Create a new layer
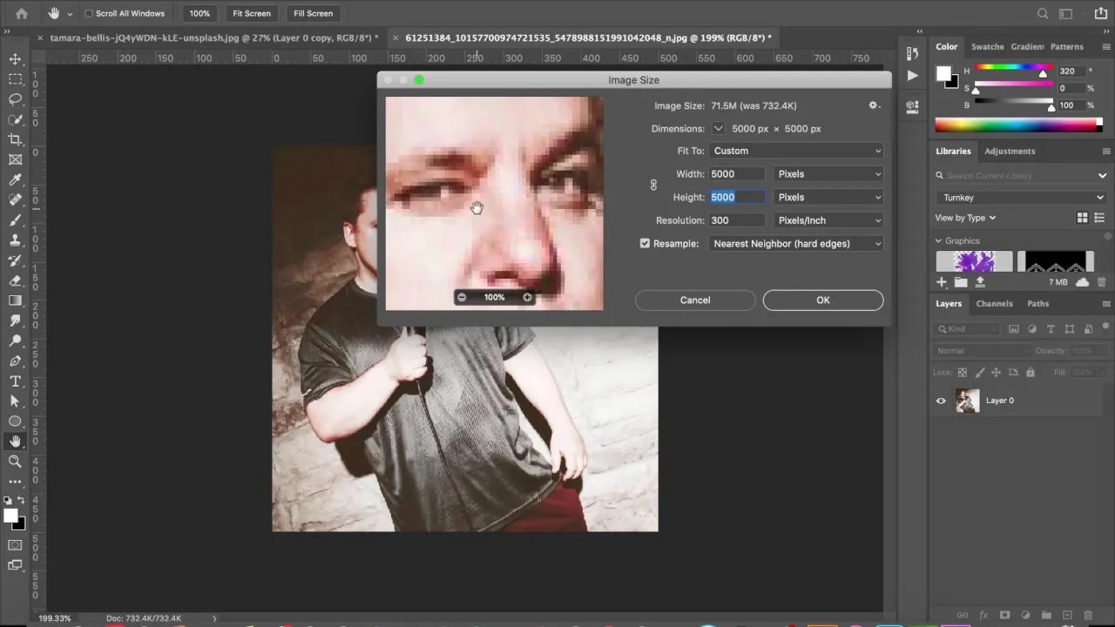The width and height of the screenshot is (1115, 627). click(1067, 614)
